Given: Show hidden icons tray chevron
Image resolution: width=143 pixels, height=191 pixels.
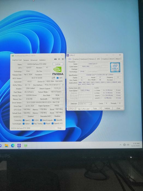Looking at the screenshot, I should 120,145.
